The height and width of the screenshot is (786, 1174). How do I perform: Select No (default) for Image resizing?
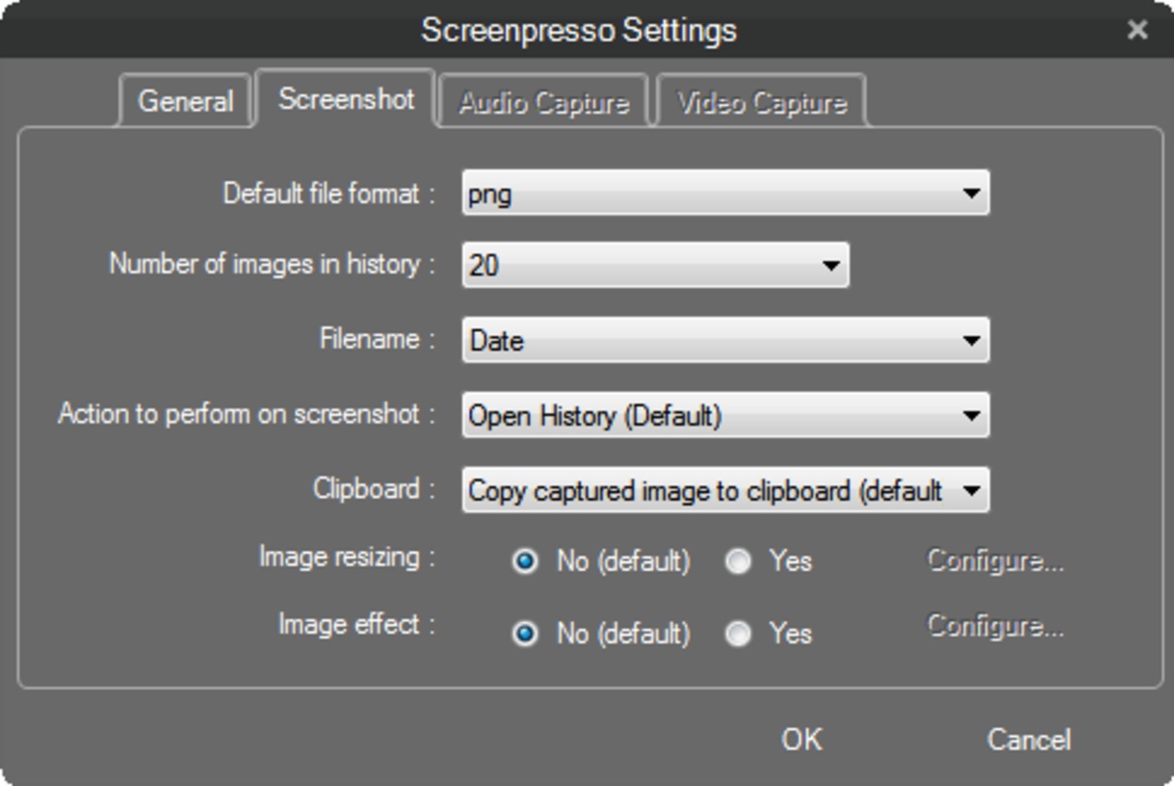[x=526, y=562]
